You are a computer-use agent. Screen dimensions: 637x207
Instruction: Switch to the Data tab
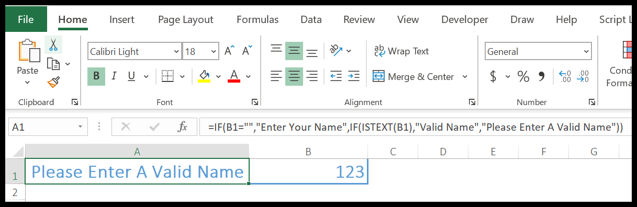point(311,19)
